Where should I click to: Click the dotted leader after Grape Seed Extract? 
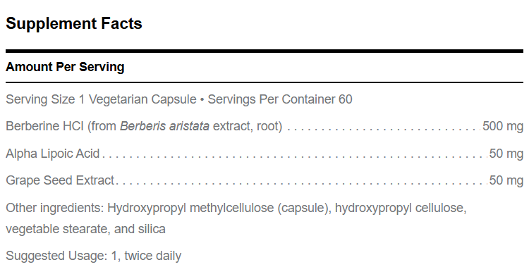click(x=302, y=183)
